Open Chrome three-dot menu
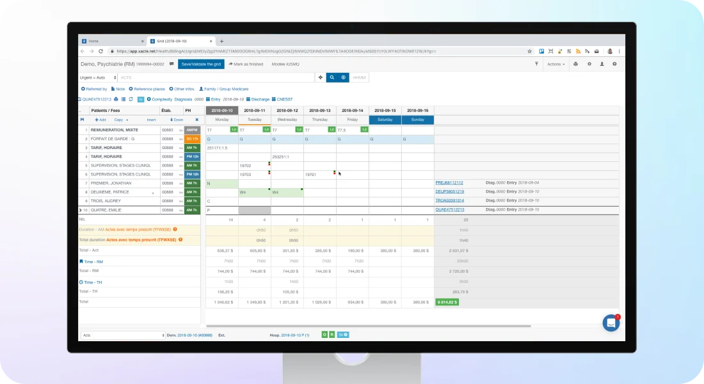The image size is (704, 384). (x=619, y=51)
